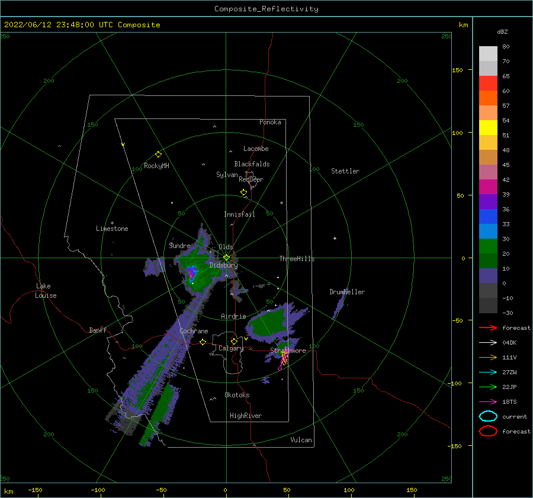Select the bright yellow swatch in dBZ scale
Viewport: 533px width, 498px height.
488,128
